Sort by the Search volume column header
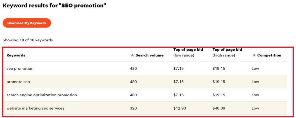 149,55
